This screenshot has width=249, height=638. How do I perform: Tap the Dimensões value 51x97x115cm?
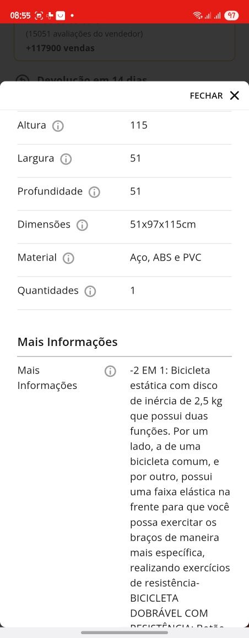tap(163, 225)
